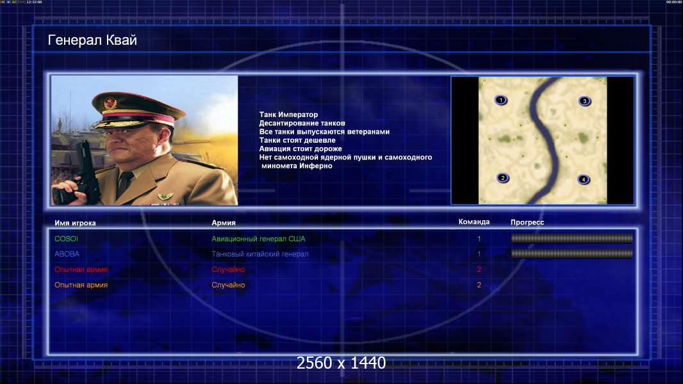Click army 'Авиационный генерал США'
This screenshot has width=683, height=384.
click(258, 239)
